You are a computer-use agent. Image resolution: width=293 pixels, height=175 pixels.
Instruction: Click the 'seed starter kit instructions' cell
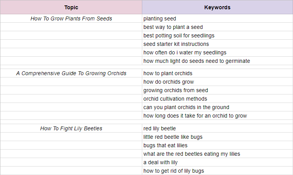(217, 44)
